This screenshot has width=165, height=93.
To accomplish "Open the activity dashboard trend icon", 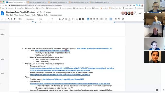I will pos(140,13).
